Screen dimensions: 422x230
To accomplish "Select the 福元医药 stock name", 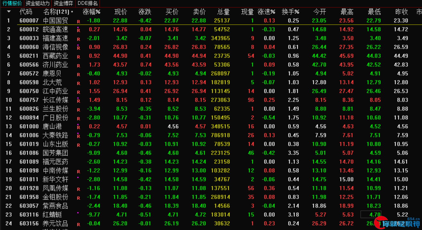I will click(x=56, y=162).
